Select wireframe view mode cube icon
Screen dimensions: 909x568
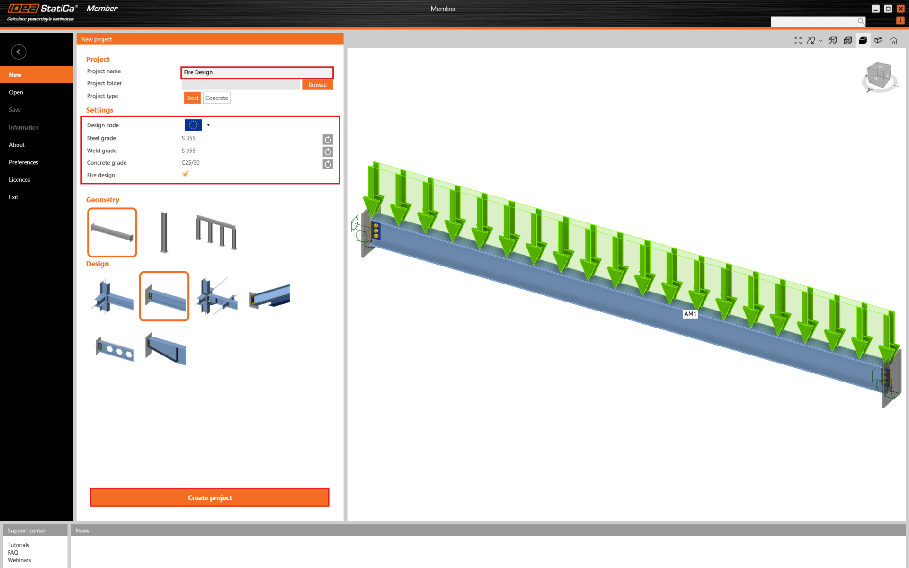click(832, 41)
